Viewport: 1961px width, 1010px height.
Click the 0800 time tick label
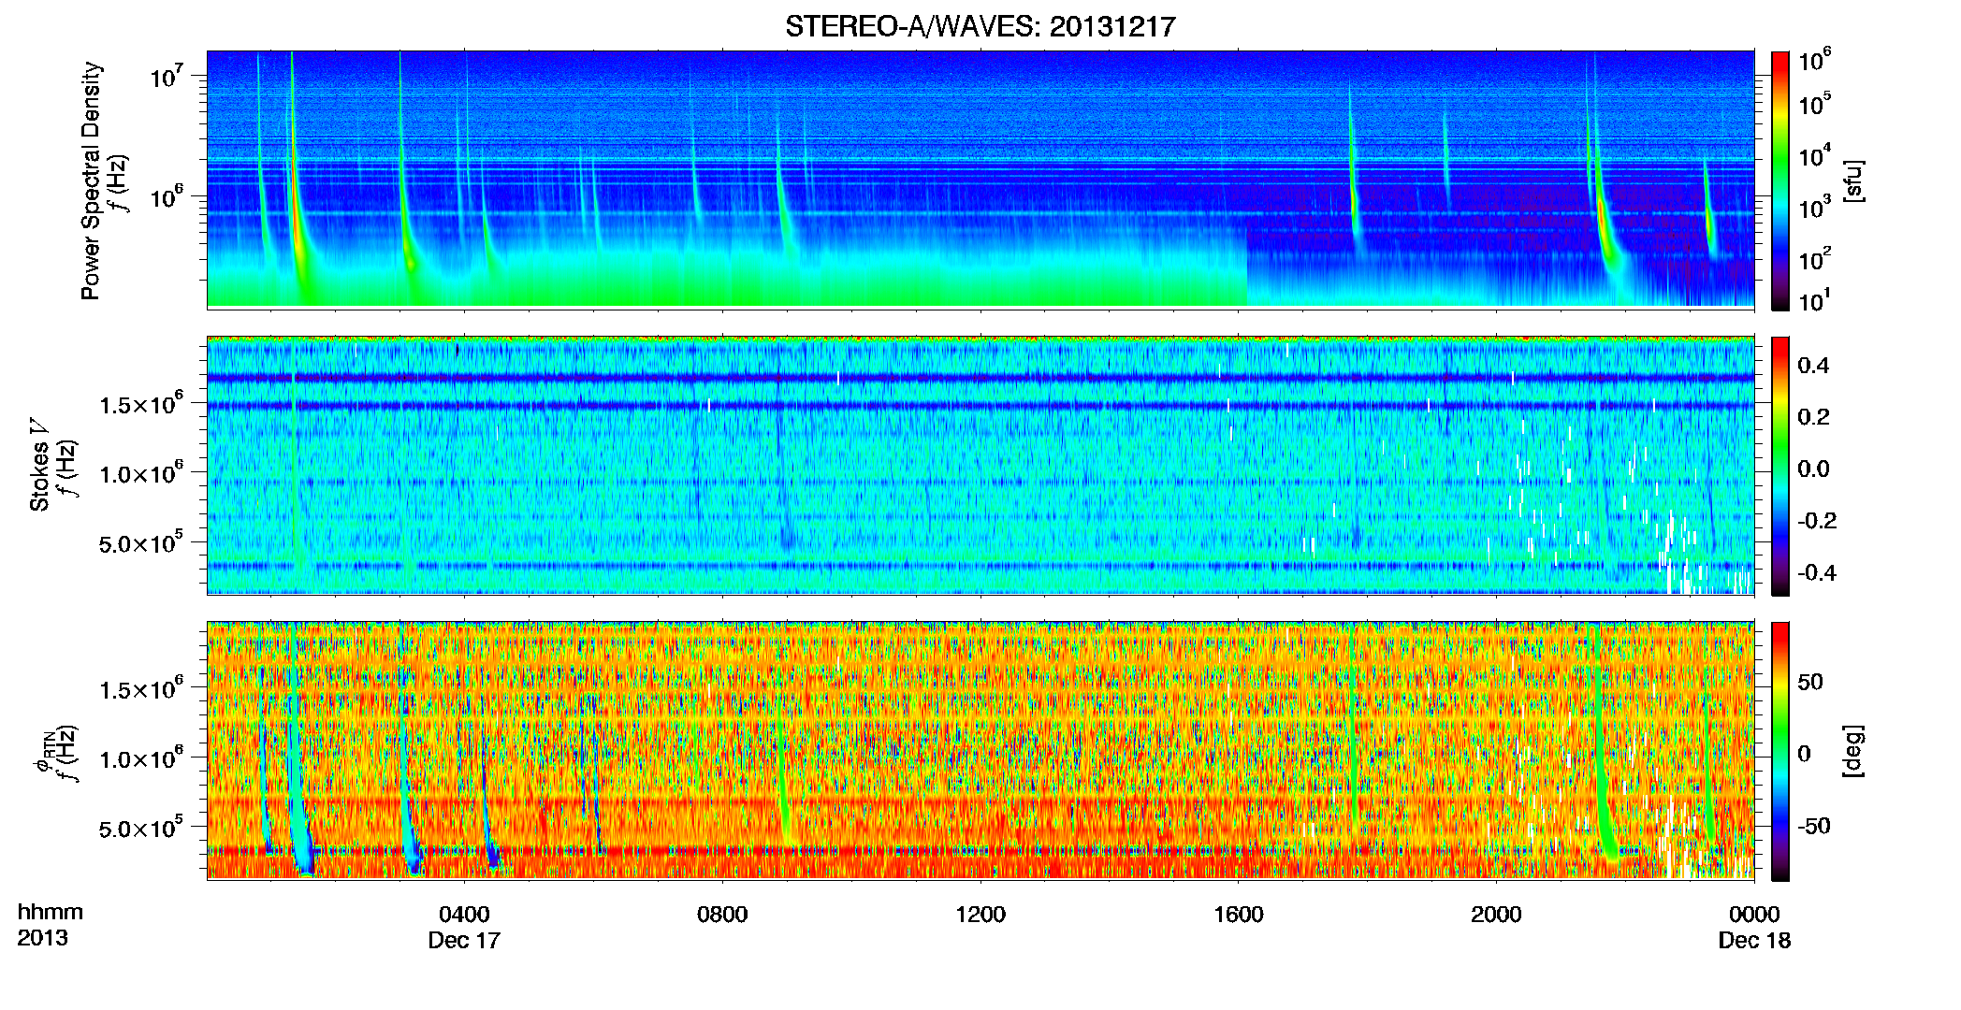(722, 914)
